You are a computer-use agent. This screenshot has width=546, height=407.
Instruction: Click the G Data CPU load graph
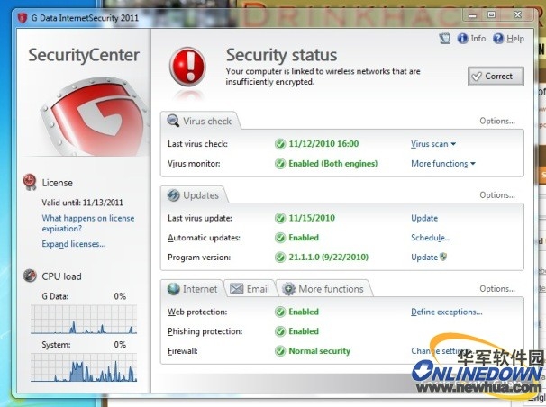point(84,320)
